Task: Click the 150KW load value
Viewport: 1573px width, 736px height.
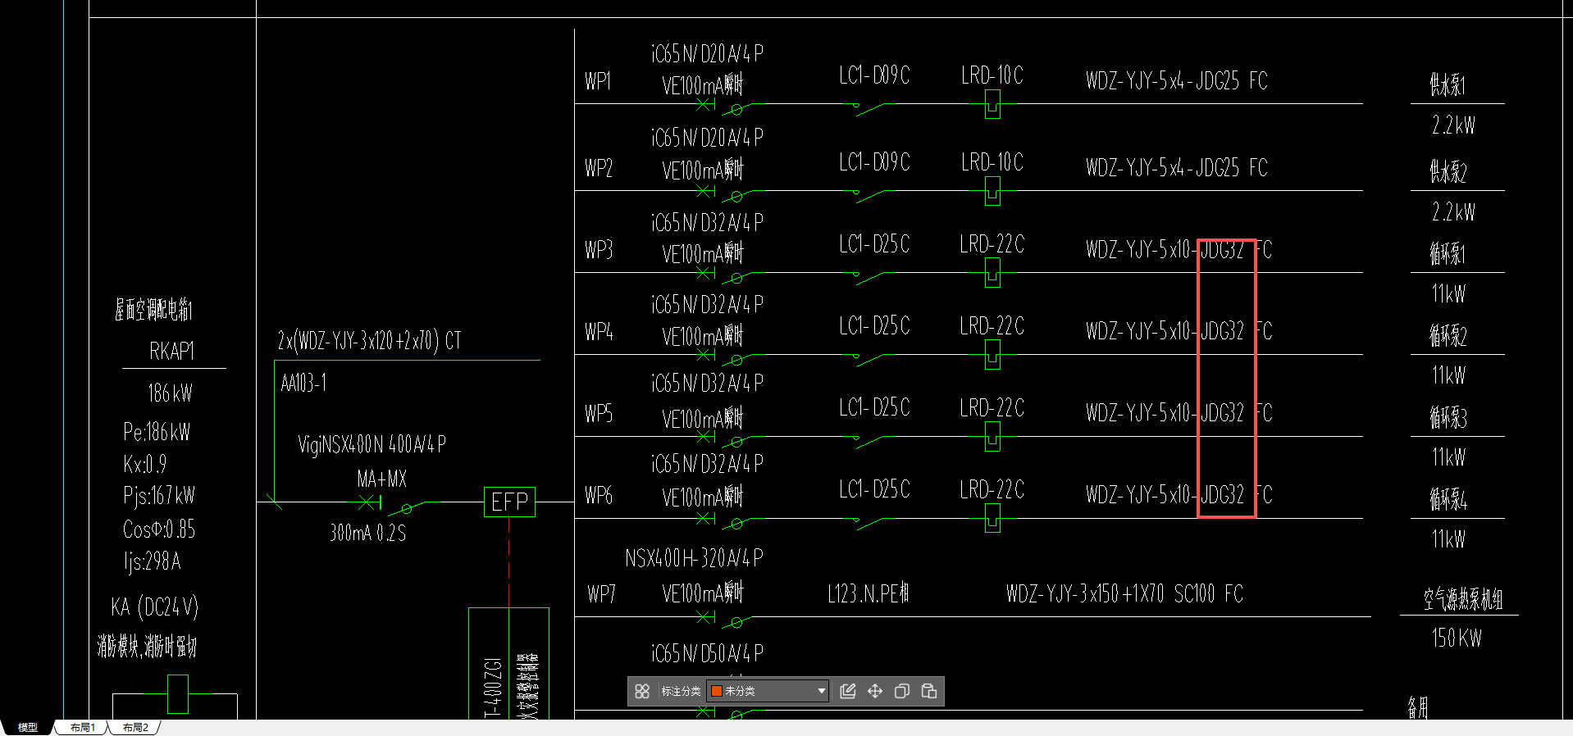Action: point(1457,638)
